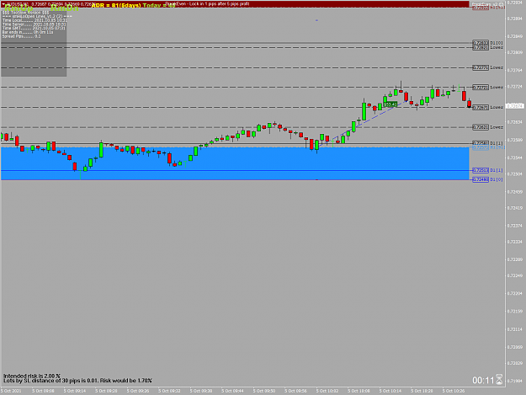Click the green RmDn label

coord(65,8)
